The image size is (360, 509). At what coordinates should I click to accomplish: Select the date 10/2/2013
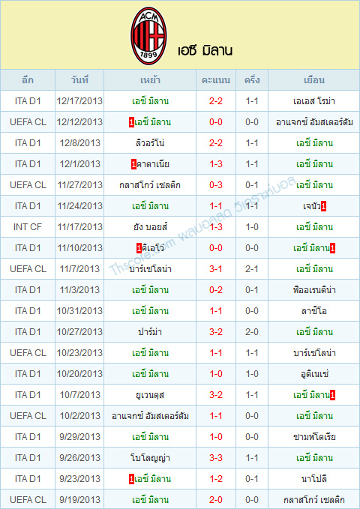pos(79,416)
